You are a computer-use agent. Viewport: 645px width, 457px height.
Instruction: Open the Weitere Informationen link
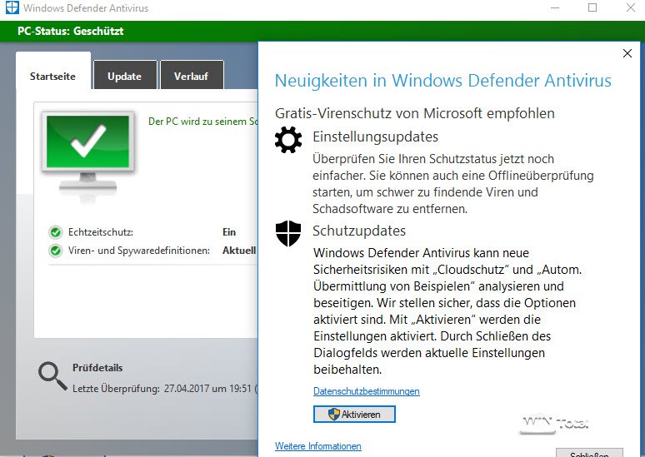(318, 446)
